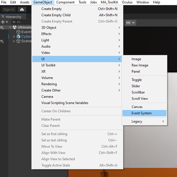Screen dimensions: 177x177
Task: Choose Camera from GameObject menu
Action: 77,97
